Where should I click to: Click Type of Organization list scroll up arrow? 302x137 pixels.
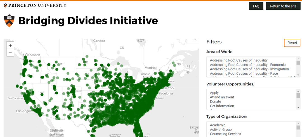(298, 123)
